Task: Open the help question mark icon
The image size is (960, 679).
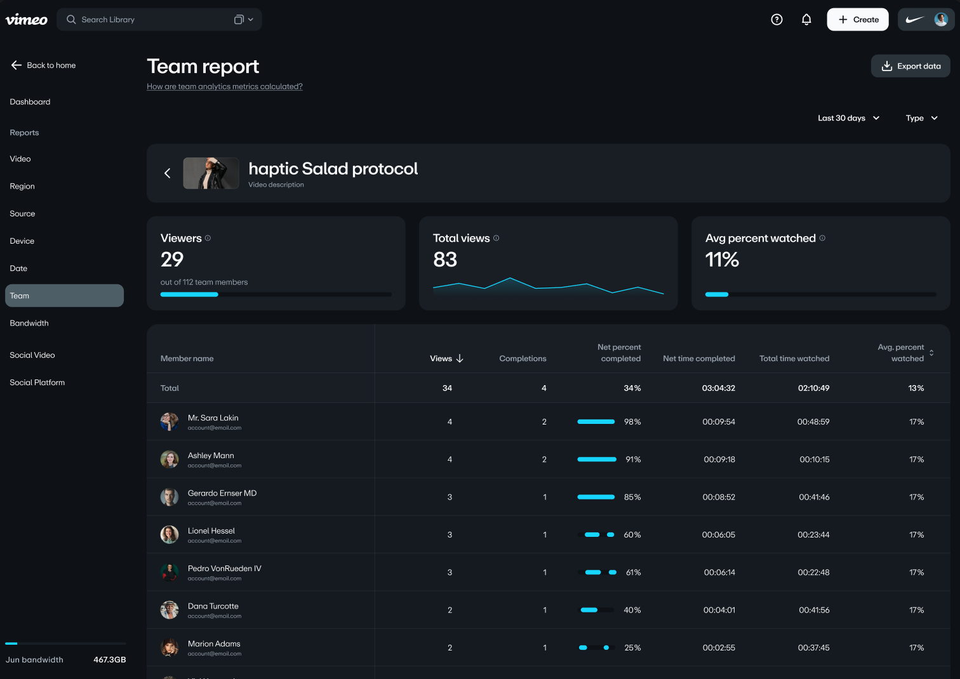Action: point(777,19)
